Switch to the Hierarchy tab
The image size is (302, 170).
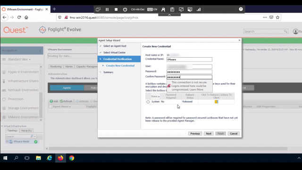point(26,131)
